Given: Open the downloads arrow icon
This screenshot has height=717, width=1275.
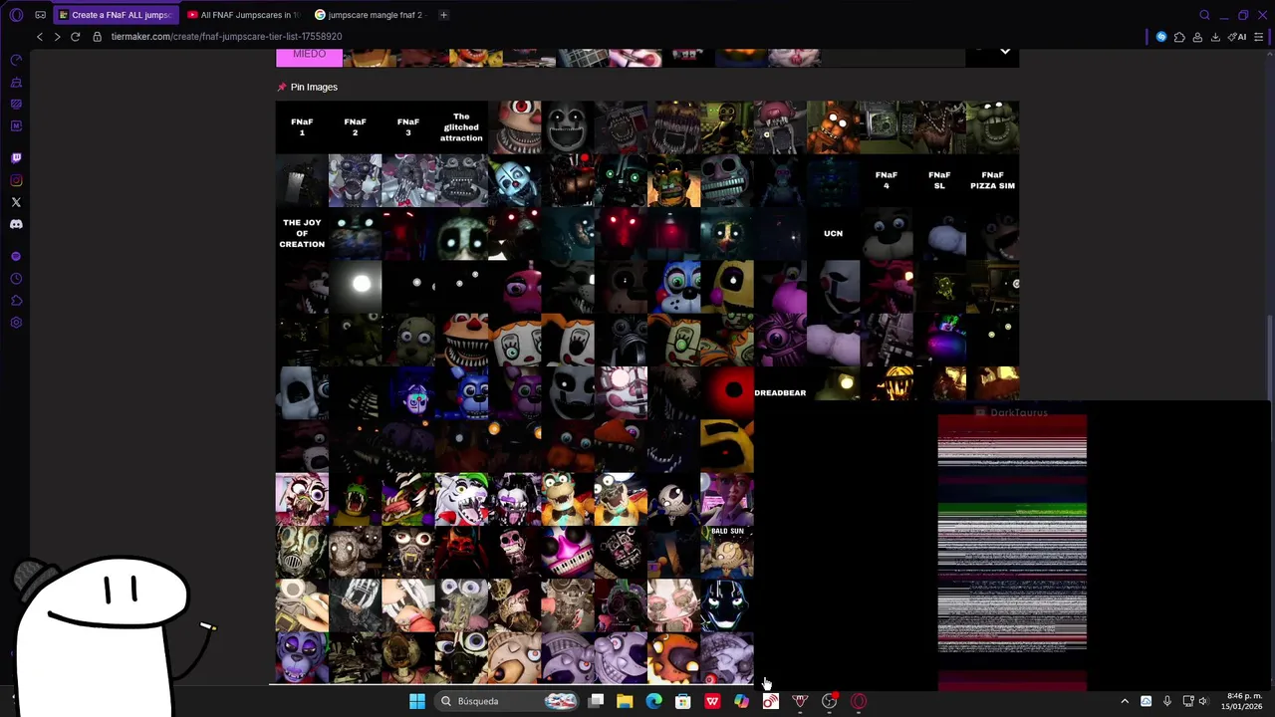Looking at the screenshot, I should [1215, 37].
